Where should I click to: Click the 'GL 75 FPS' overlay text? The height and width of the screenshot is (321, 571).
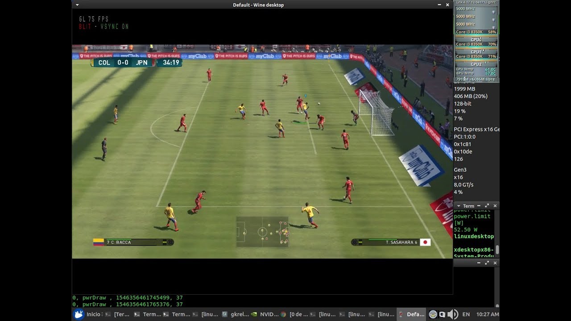point(94,19)
